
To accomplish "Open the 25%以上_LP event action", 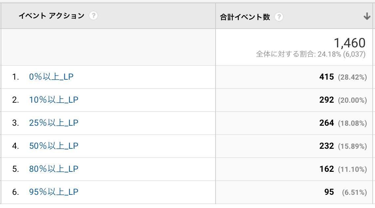I will point(53,123).
